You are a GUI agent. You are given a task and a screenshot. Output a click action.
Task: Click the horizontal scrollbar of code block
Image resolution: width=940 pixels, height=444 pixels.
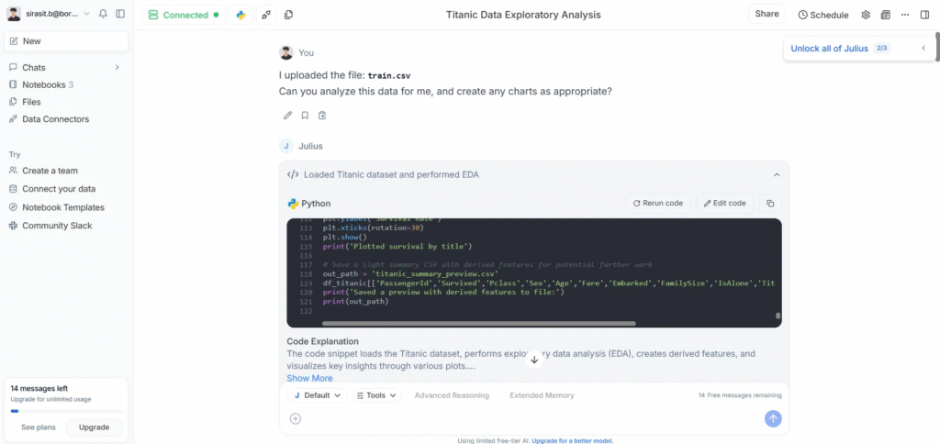point(479,324)
